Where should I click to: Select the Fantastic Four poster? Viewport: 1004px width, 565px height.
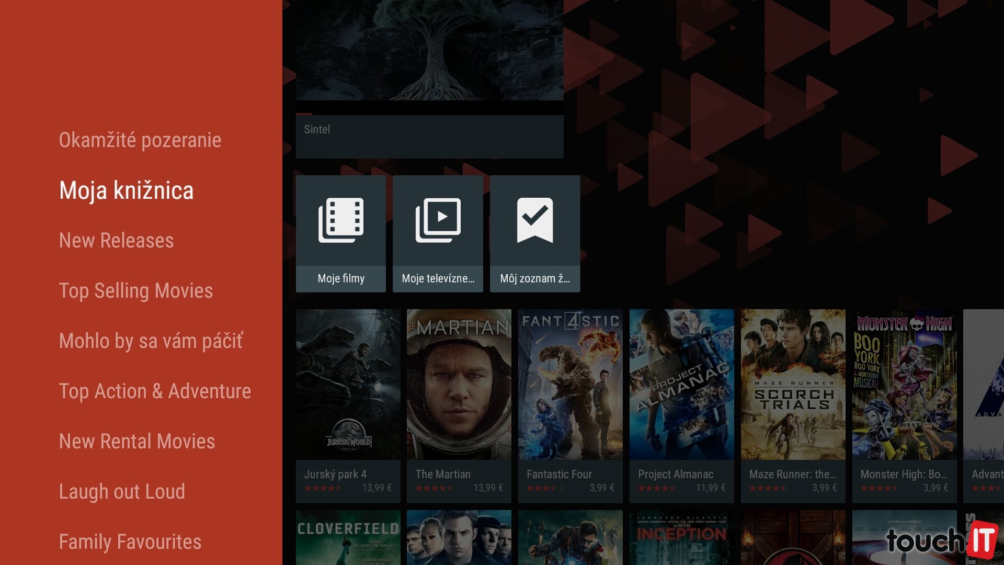(x=570, y=385)
